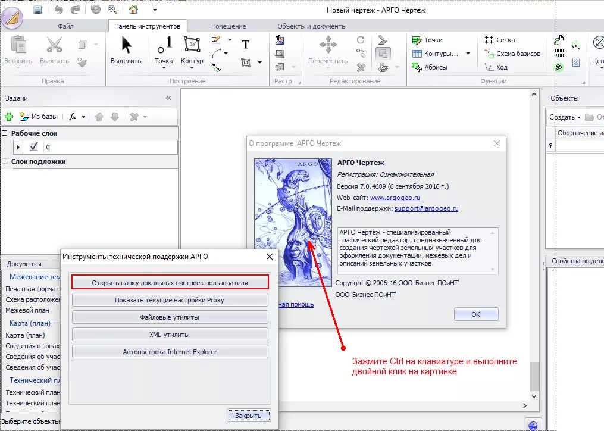The height and width of the screenshot is (431, 604).
Task: Click Показать текущие настройки Proxy button
Action: point(170,300)
